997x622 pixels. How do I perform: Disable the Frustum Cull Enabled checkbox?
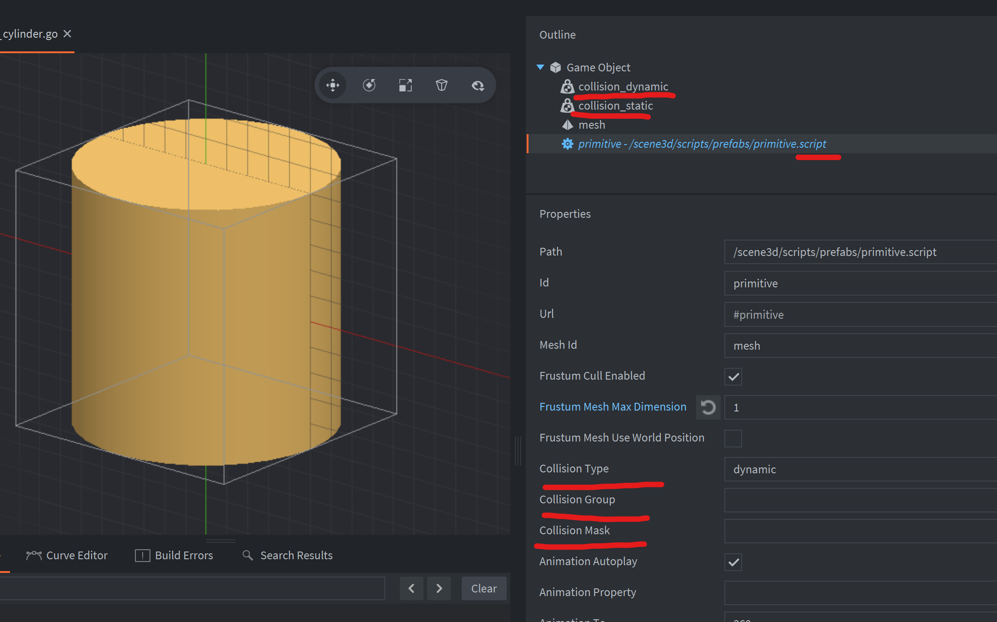[733, 376]
